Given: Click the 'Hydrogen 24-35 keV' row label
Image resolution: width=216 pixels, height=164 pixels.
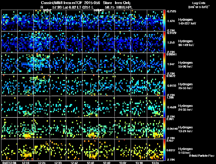Looking at the screenshot, I should 185,108.
